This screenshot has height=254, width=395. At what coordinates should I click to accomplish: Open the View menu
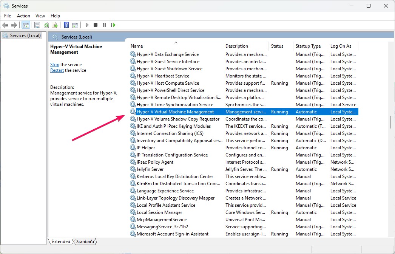(x=40, y=16)
